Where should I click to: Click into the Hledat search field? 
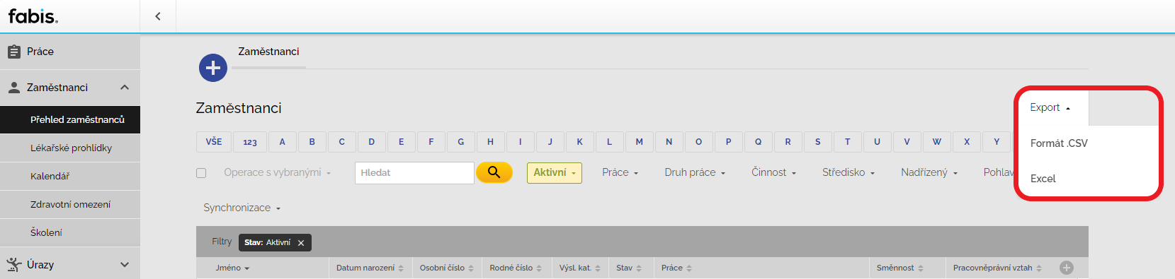tap(414, 172)
